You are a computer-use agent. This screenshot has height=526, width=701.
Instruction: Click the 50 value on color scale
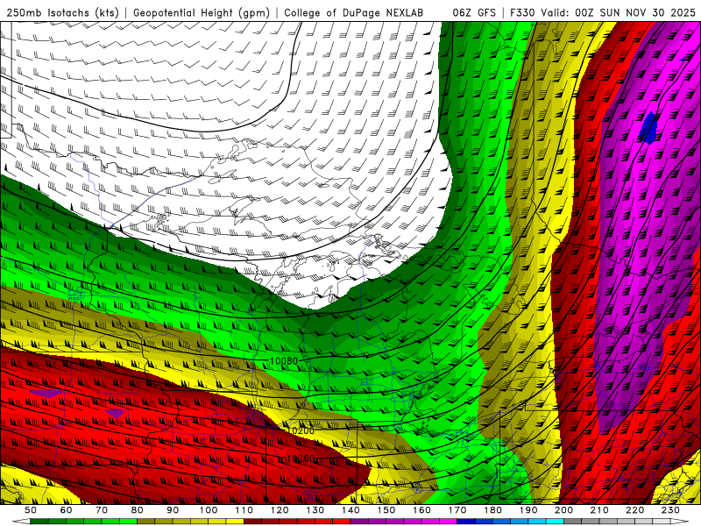pos(31,510)
